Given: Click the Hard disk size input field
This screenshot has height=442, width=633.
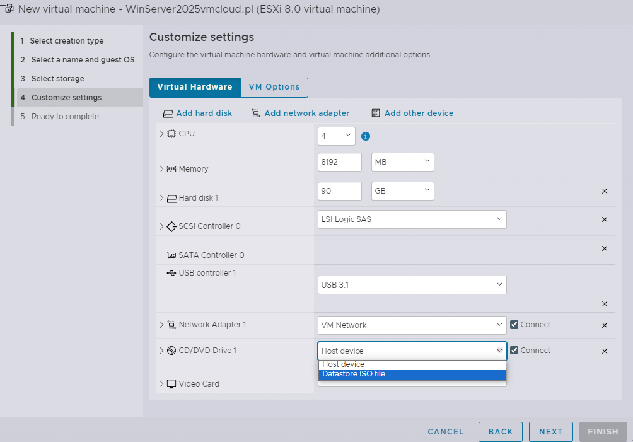Looking at the screenshot, I should pyautogui.click(x=340, y=191).
